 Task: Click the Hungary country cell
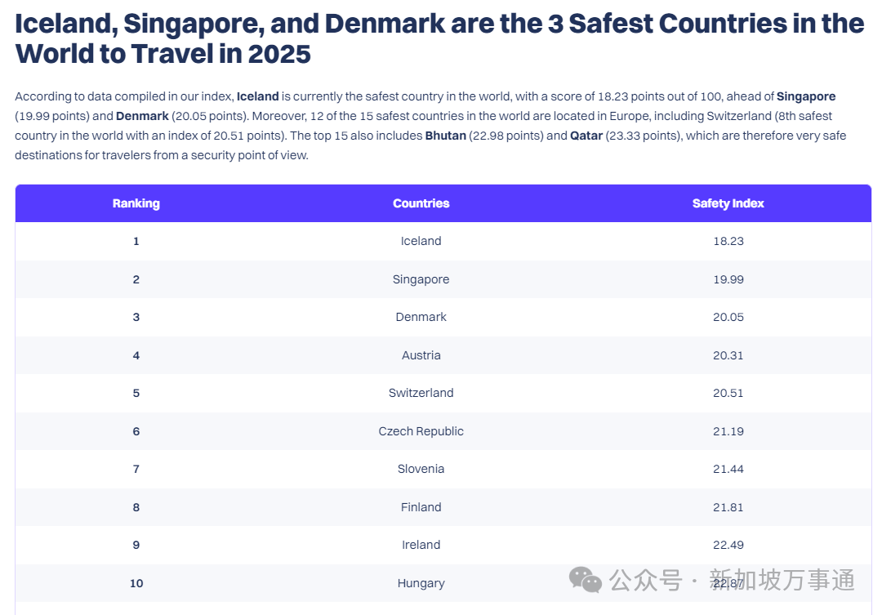(x=421, y=583)
